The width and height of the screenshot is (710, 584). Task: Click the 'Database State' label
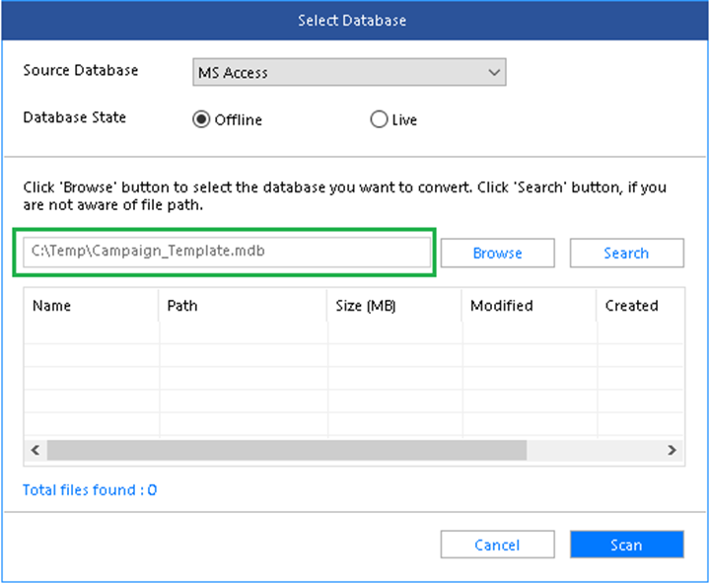(75, 117)
